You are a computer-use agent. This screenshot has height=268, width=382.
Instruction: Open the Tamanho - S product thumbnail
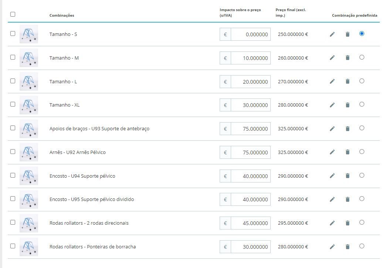click(29, 34)
